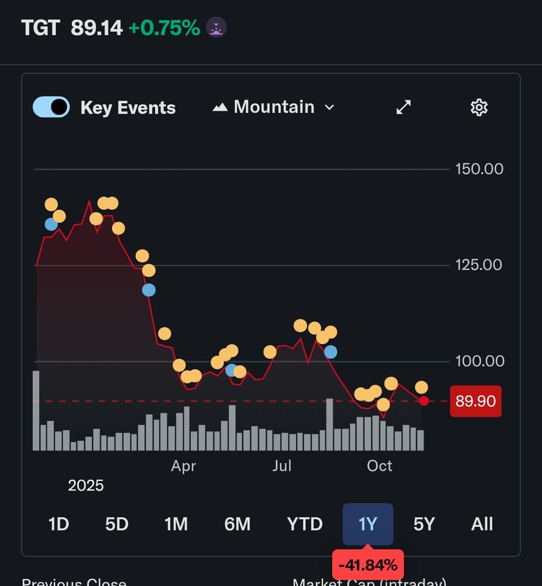Image resolution: width=542 pixels, height=586 pixels.
Task: Select the 1D time range
Action: (x=58, y=524)
